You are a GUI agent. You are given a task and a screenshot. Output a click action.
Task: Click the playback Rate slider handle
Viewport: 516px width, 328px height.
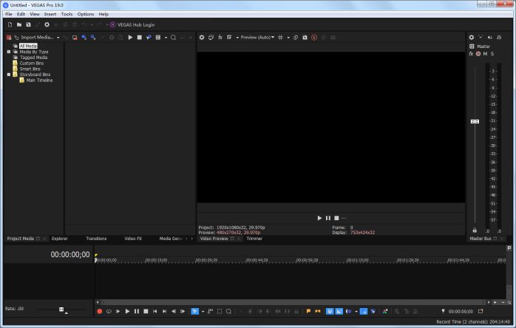coord(61,310)
